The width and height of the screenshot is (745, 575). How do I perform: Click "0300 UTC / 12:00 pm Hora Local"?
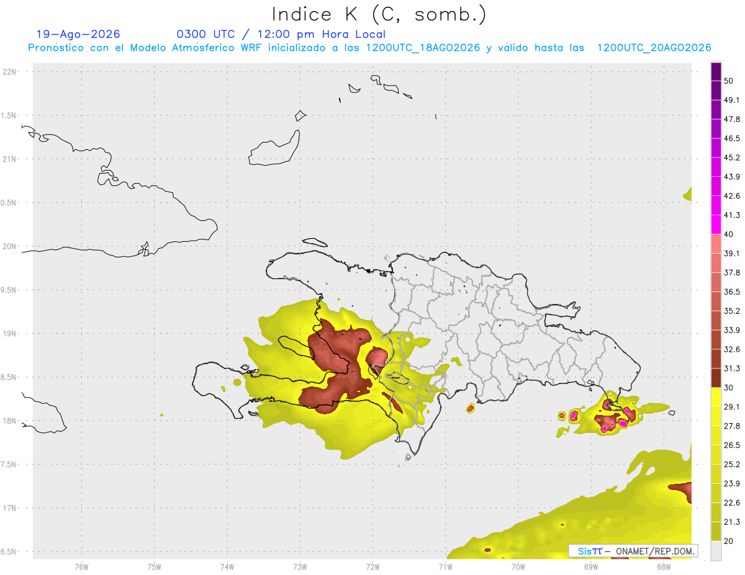tap(281, 35)
